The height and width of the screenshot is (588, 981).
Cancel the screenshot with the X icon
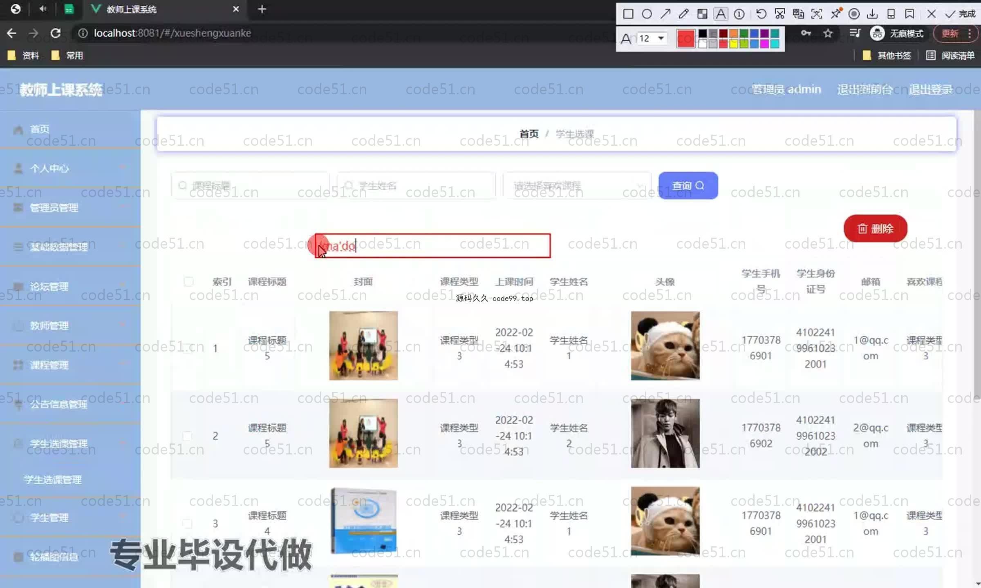932,14
